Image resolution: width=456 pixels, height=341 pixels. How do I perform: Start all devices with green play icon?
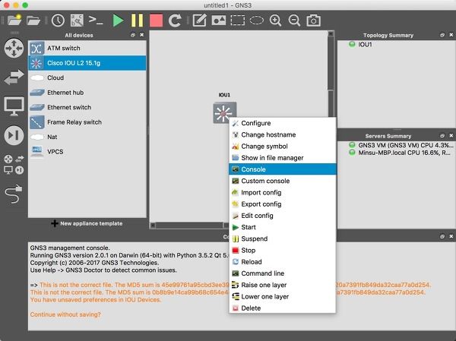click(118, 21)
